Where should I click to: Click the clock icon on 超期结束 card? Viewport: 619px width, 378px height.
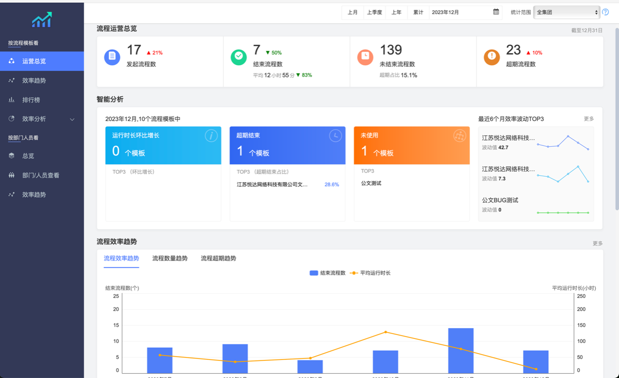point(335,136)
